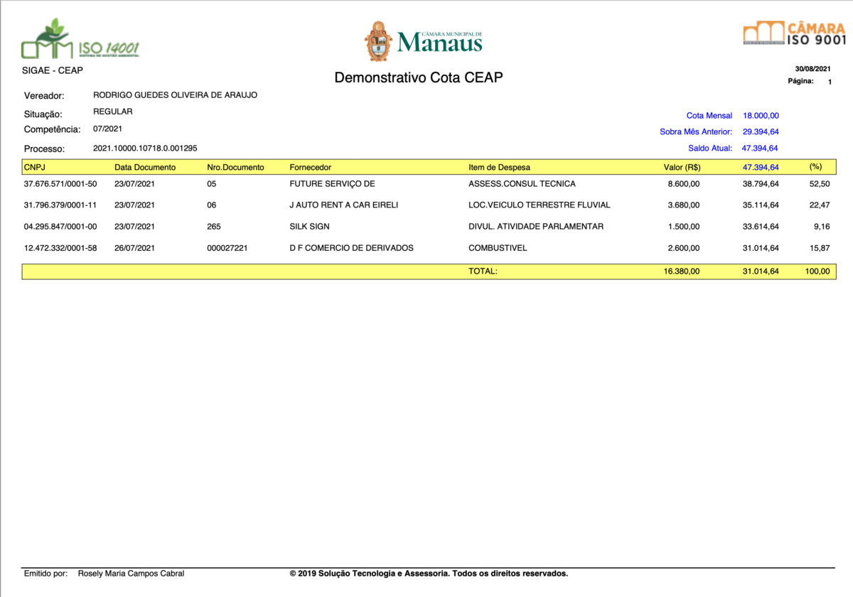Select document number '06'
Screen dimensions: 853x597
[x=211, y=205]
